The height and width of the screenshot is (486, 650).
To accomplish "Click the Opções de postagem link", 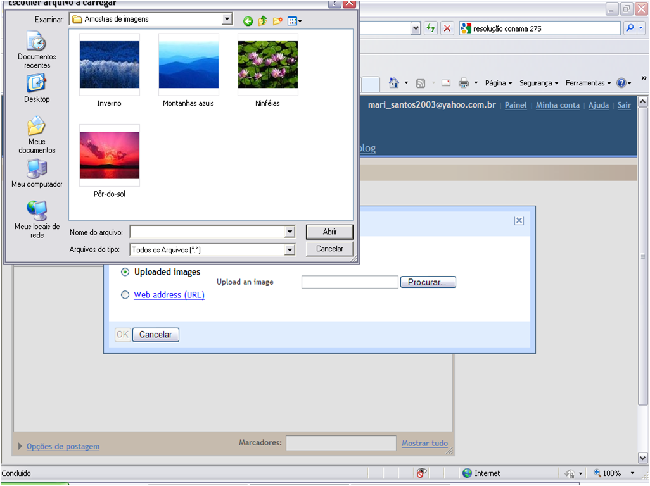I will (63, 446).
